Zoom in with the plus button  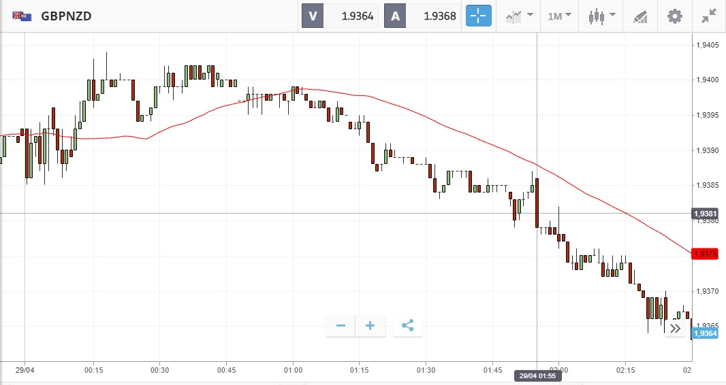tap(370, 326)
